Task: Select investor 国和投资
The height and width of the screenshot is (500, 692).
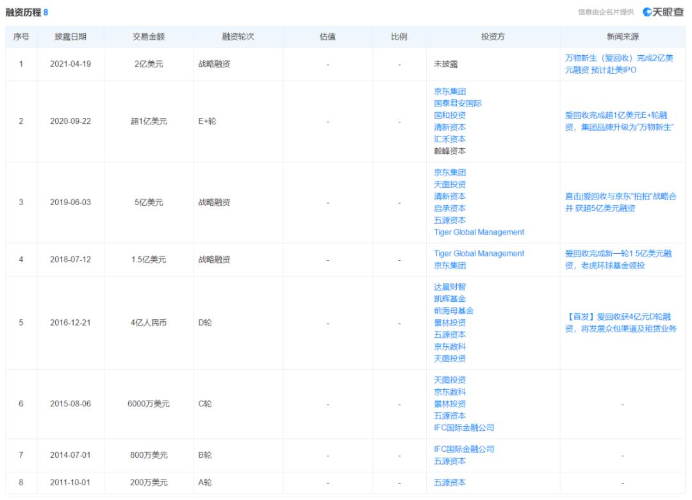Action: coord(450,115)
